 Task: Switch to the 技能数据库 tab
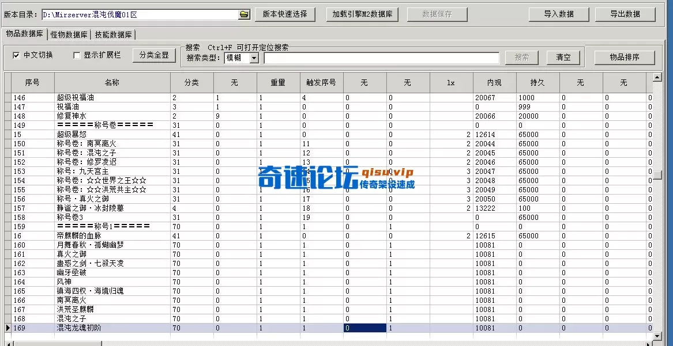pyautogui.click(x=113, y=34)
